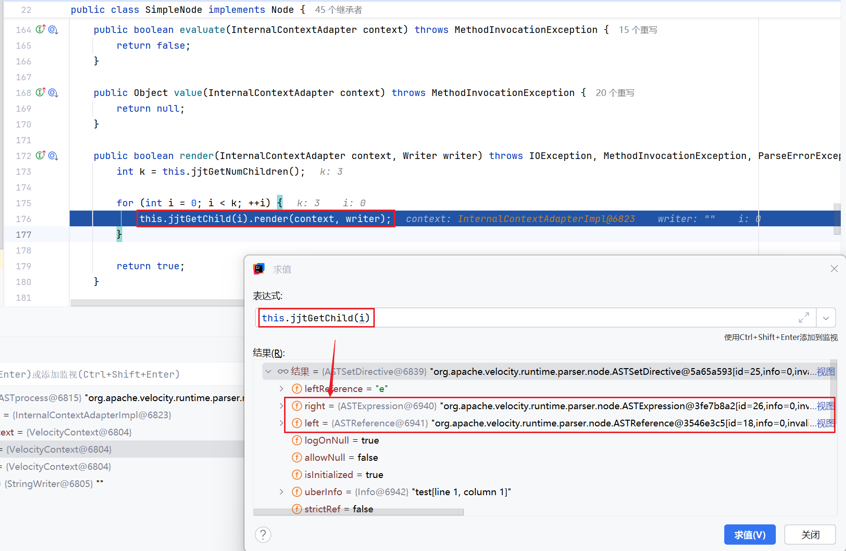The height and width of the screenshot is (551, 846).
Task: Close the Evaluate (求值) dialog
Action: [834, 269]
